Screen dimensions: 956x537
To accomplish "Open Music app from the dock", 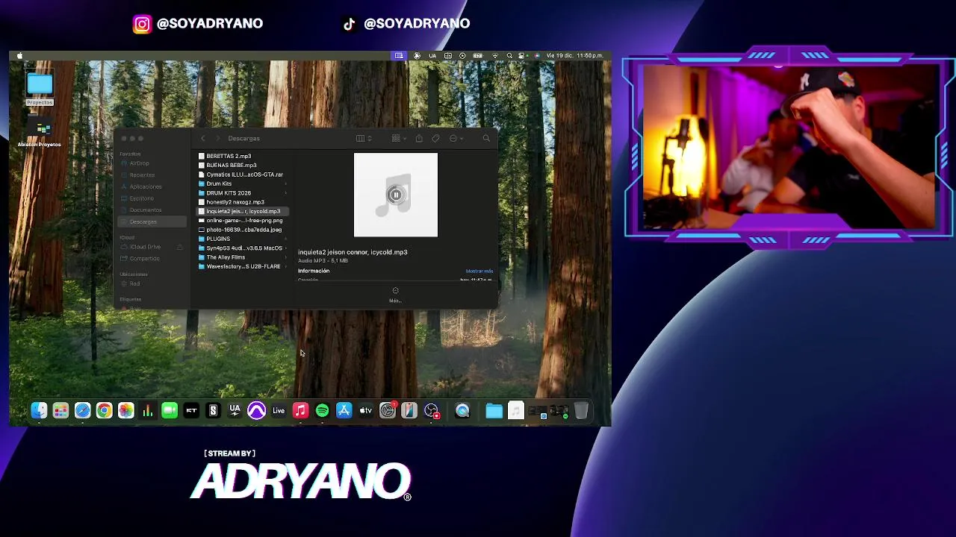I will coord(300,410).
